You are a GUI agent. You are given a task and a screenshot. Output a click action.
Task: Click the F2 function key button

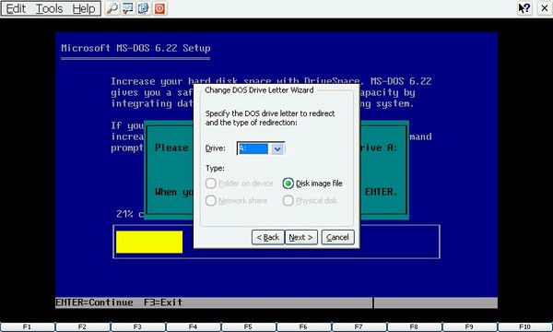tap(83, 327)
